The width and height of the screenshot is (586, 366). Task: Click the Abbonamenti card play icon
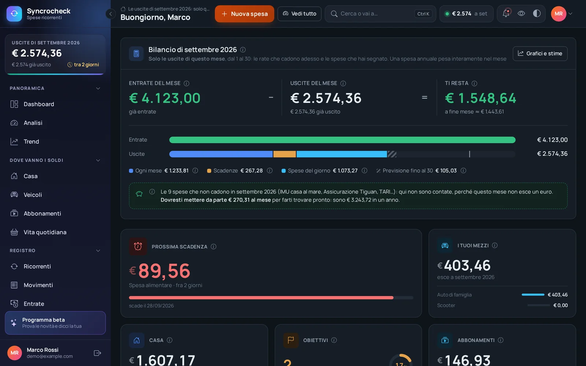click(445, 340)
